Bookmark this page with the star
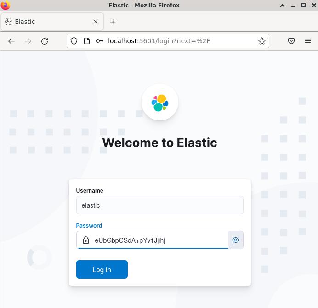 pos(261,41)
